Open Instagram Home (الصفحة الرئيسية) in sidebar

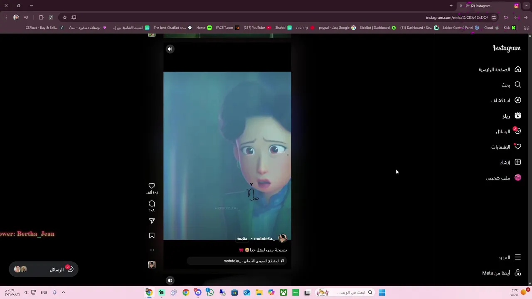(x=500, y=69)
